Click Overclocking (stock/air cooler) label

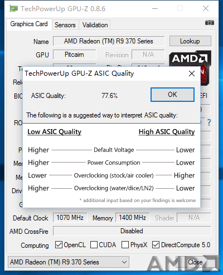tap(114, 175)
